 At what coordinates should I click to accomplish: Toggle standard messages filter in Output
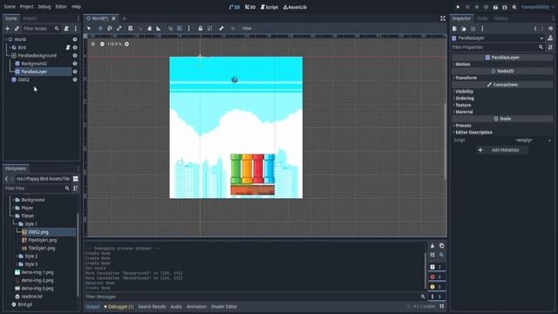[x=436, y=267]
